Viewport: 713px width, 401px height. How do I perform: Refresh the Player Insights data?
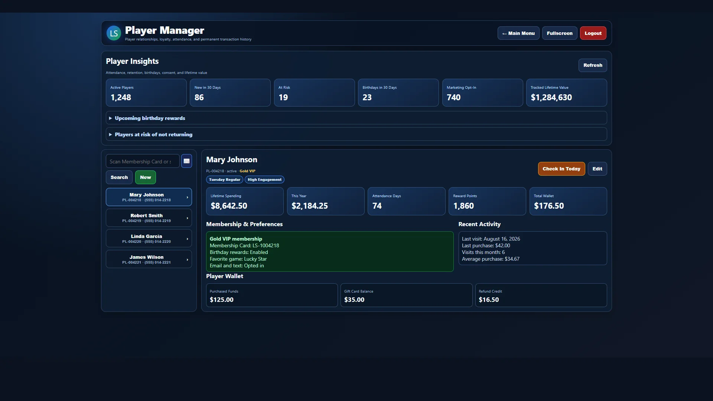[x=593, y=65]
